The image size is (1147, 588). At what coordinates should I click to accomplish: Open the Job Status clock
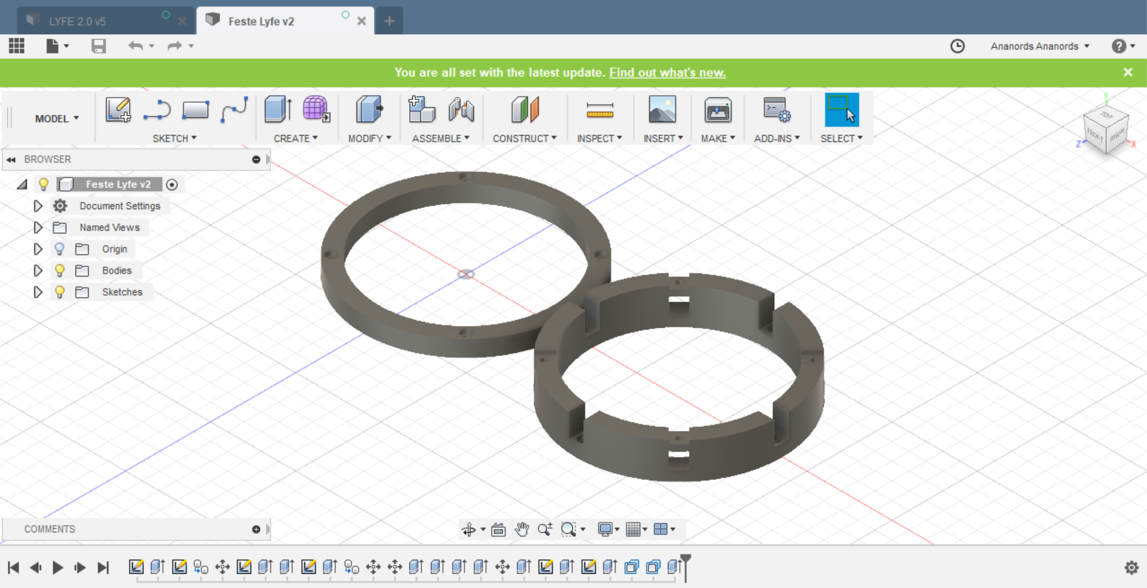[x=957, y=46]
